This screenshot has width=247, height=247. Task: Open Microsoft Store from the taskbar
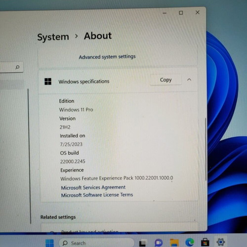pos(205,242)
